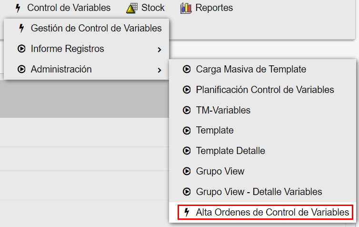Click the play icon beside Informe Registros
The height and width of the screenshot is (227, 359).
coord(21,49)
